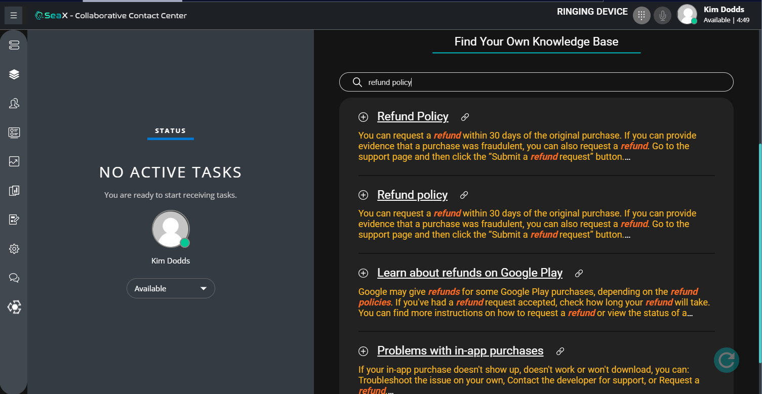
Task: Click the circular refresh button at bottom right
Action: click(x=726, y=360)
